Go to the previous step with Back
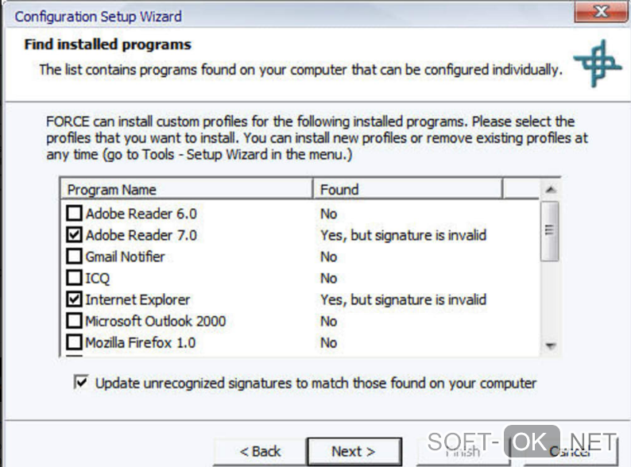The width and height of the screenshot is (631, 467). (x=260, y=451)
